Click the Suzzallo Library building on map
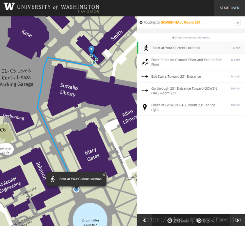Image resolution: width=245 pixels, height=226 pixels. [x=69, y=90]
